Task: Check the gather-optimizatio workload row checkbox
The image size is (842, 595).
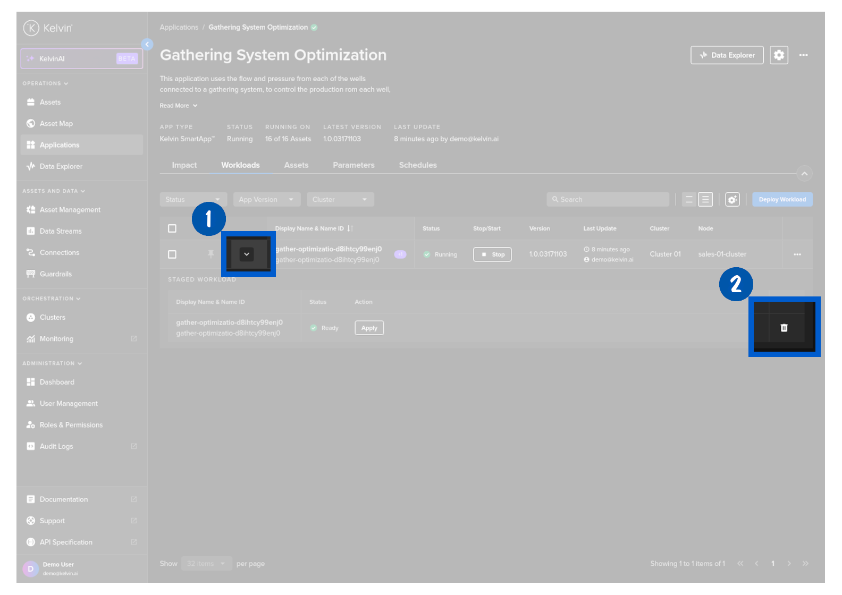Action: (172, 254)
